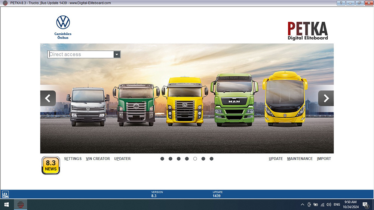The image size is (374, 210).
Task: Select the PETKA app in the taskbar
Action: pos(21,204)
